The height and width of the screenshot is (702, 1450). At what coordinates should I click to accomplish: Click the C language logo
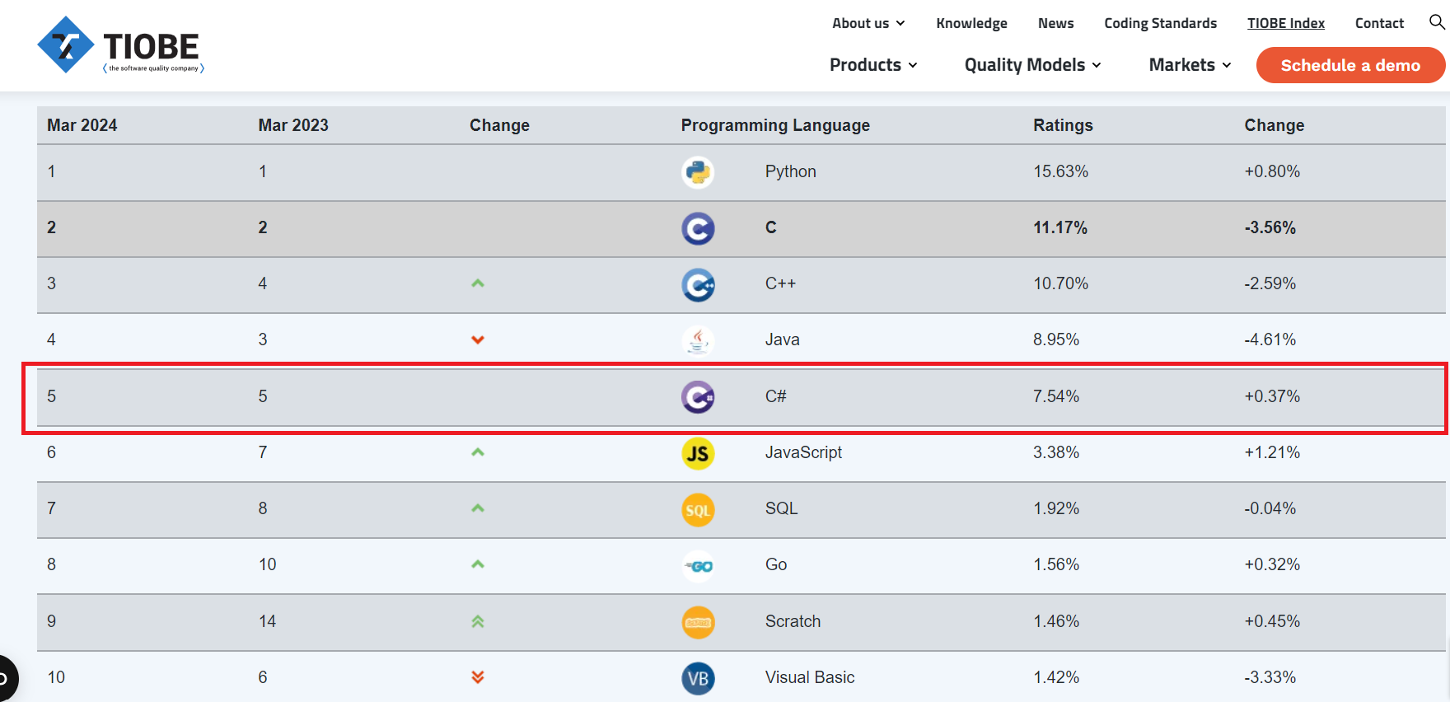click(x=698, y=228)
